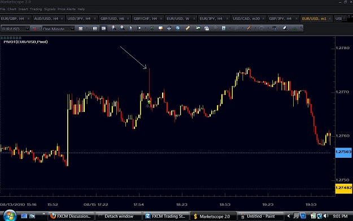Select the ellipse drawing tool

coord(262,28)
